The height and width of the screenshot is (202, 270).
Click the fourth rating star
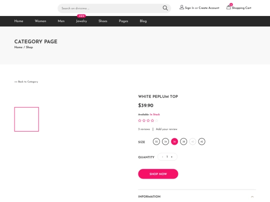[152, 121]
